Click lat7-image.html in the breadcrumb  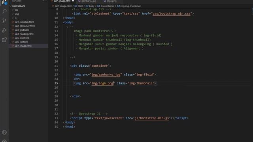point(63,6)
